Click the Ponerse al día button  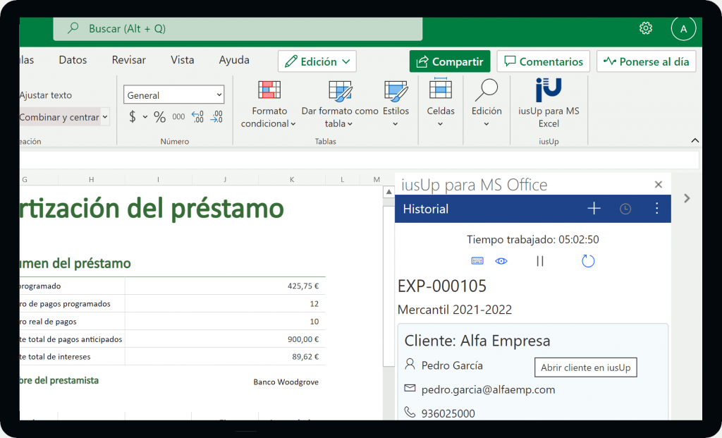click(x=647, y=61)
